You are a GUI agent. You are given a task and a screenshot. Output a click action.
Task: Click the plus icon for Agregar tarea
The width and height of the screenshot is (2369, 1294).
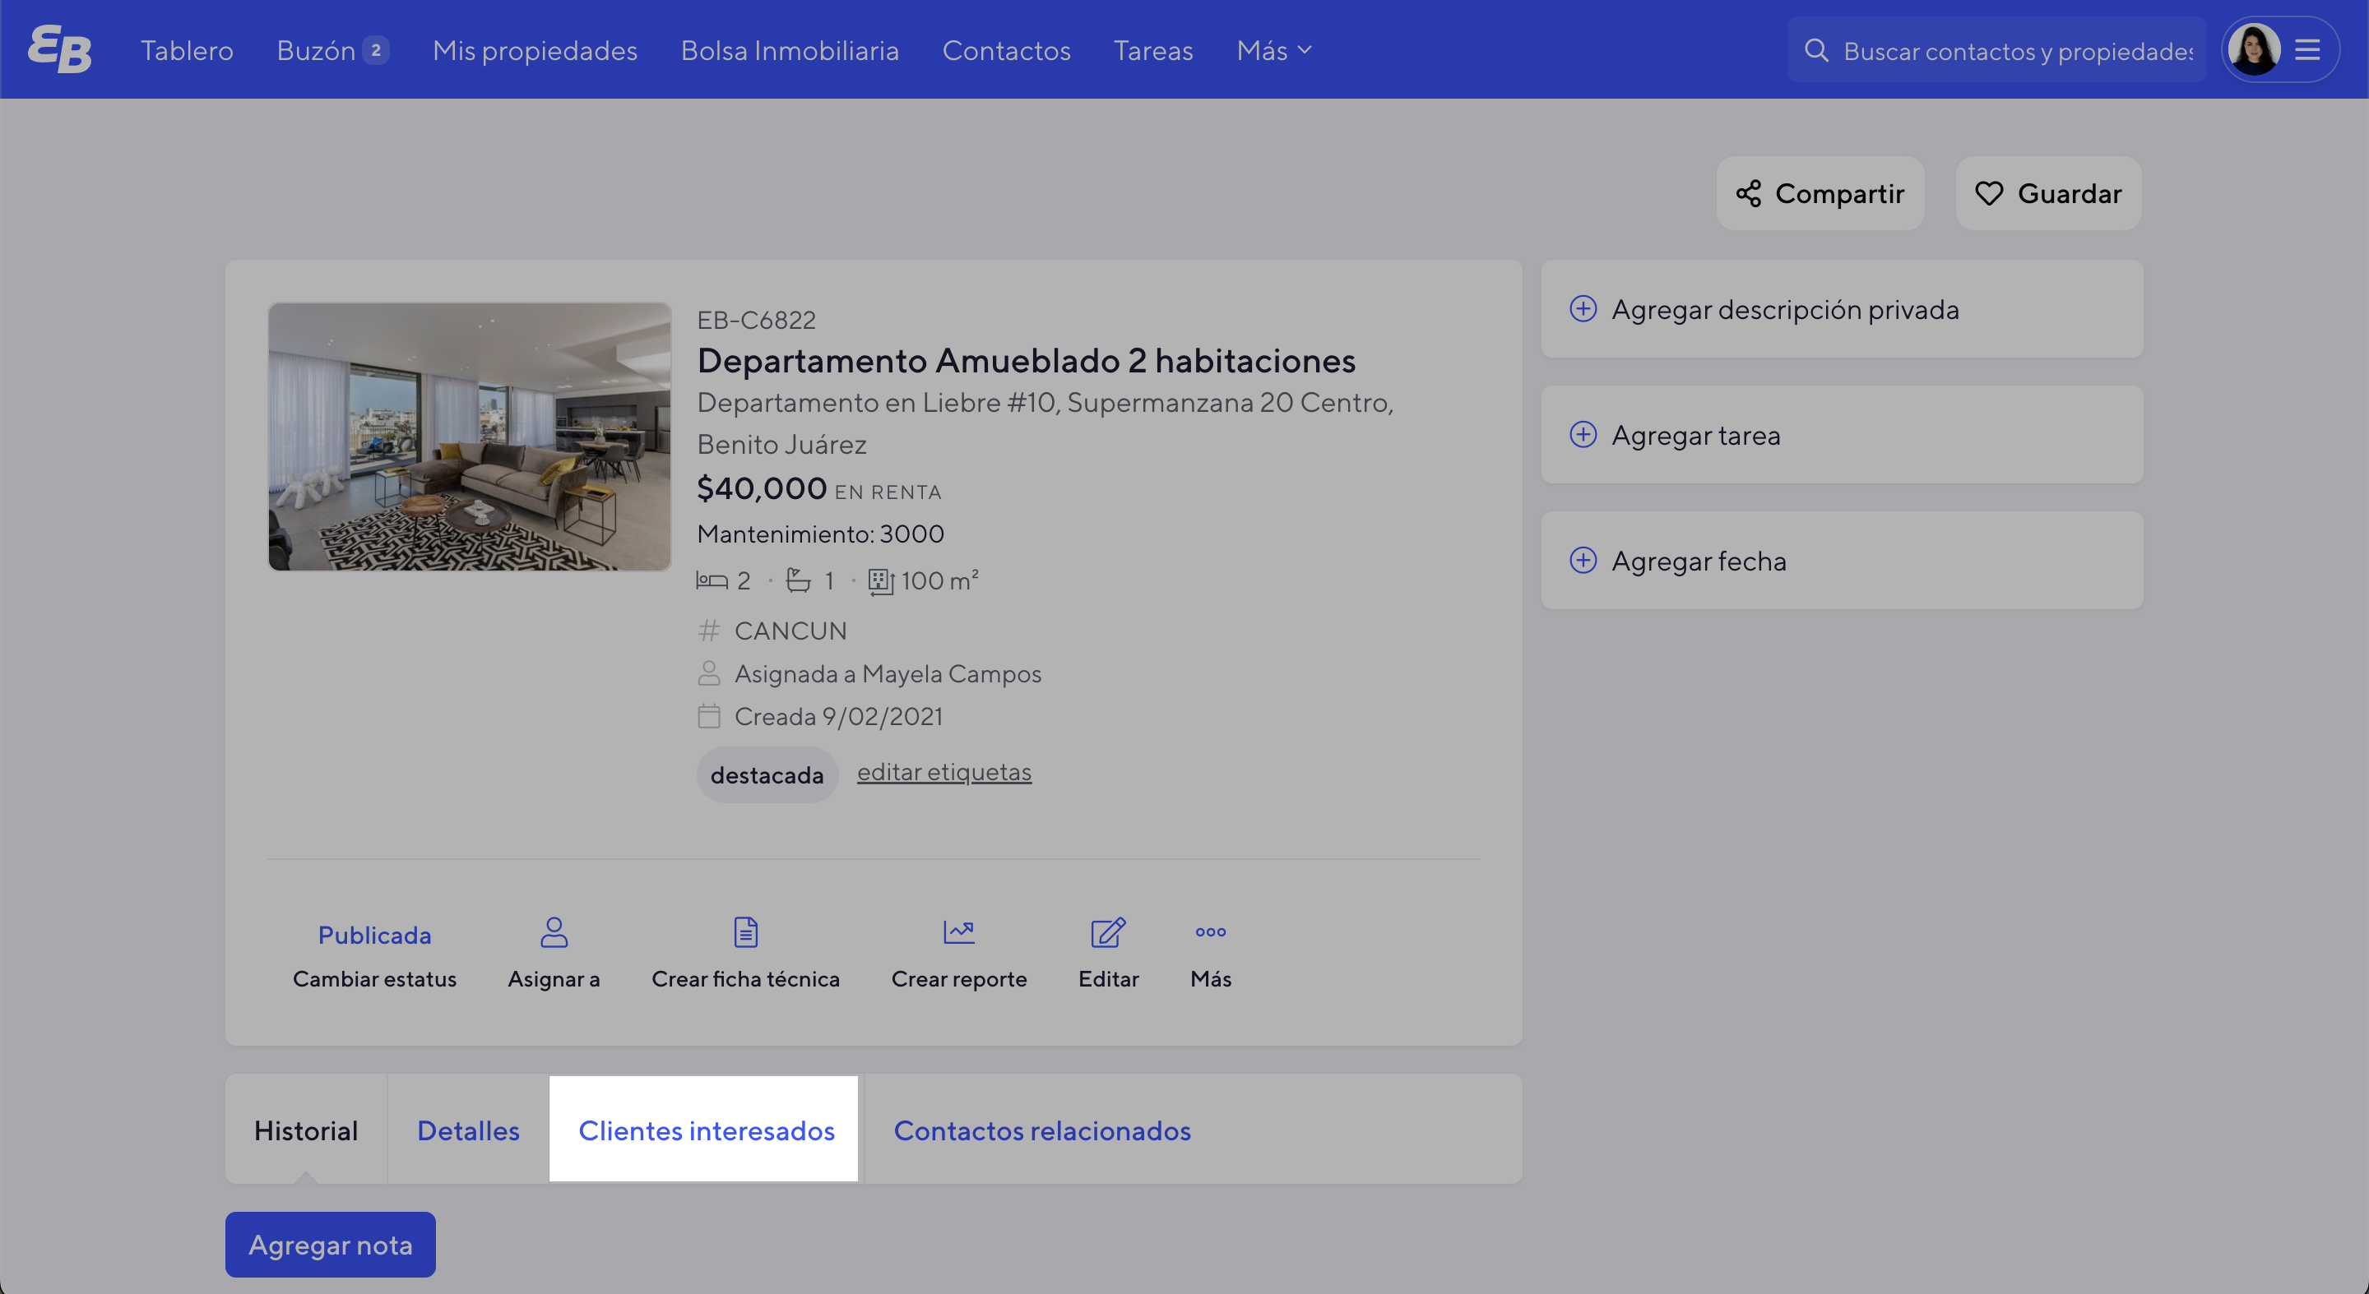coord(1583,435)
